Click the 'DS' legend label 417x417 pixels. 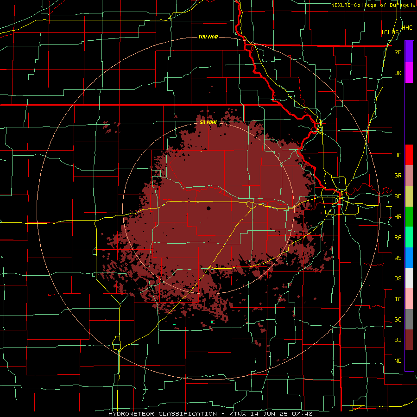tap(398, 278)
